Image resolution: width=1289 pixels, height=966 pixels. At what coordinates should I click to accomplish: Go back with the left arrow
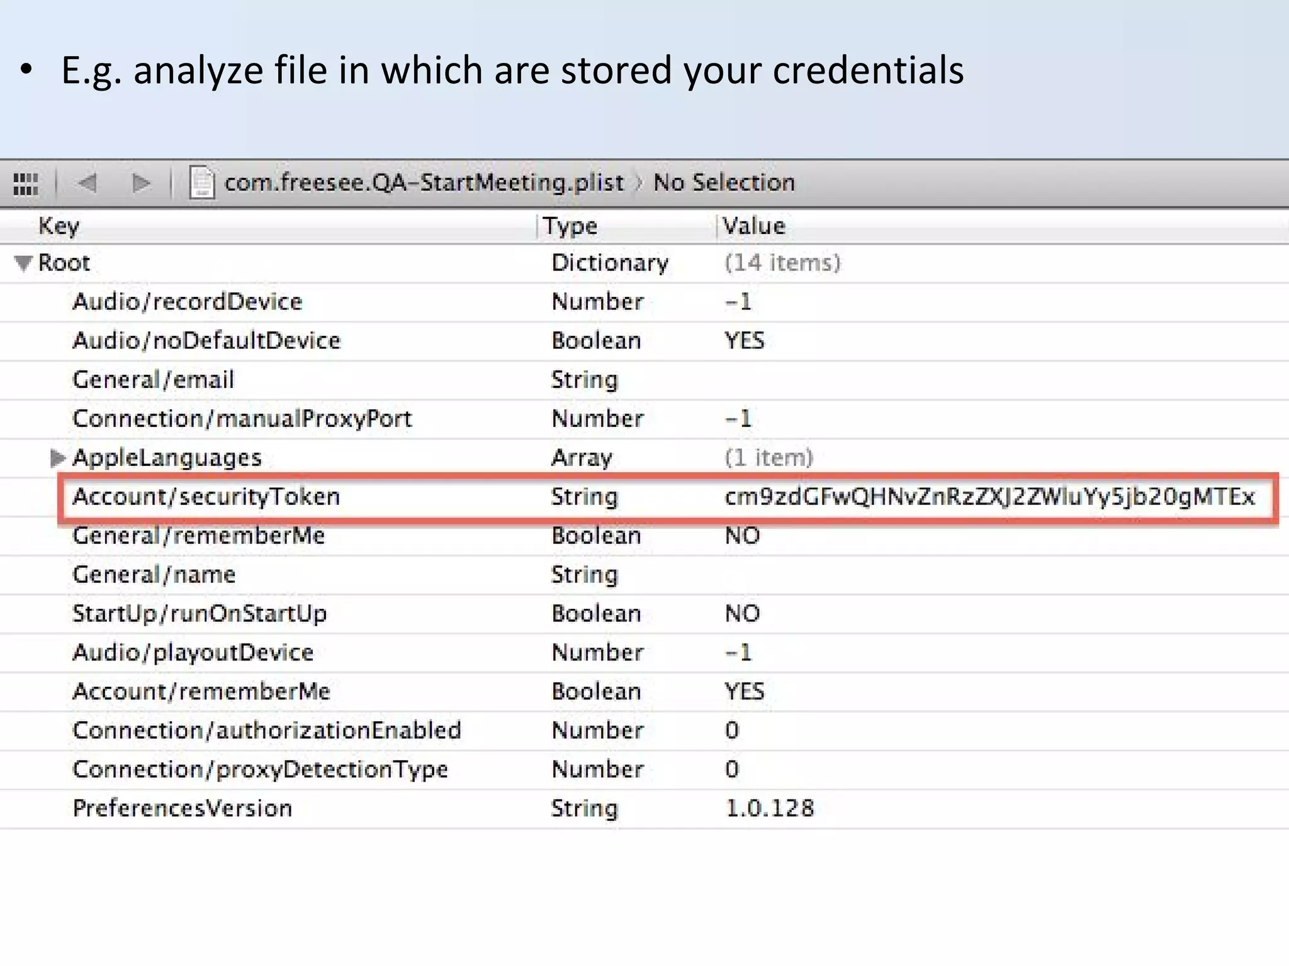pos(87,183)
